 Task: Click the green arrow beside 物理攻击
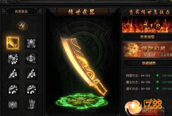(x=158, y=75)
